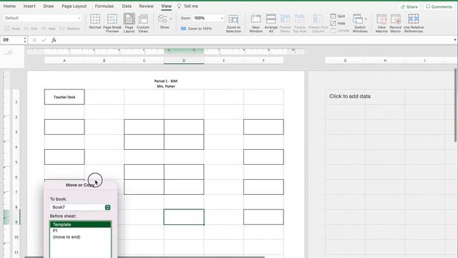Select column A header
Viewport: 458px width, 258px height.
click(64, 60)
